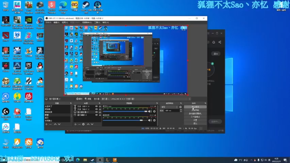Pop out the Sources panel
Image resolution: width=290 pixels, height=163 pixels.
(99, 103)
